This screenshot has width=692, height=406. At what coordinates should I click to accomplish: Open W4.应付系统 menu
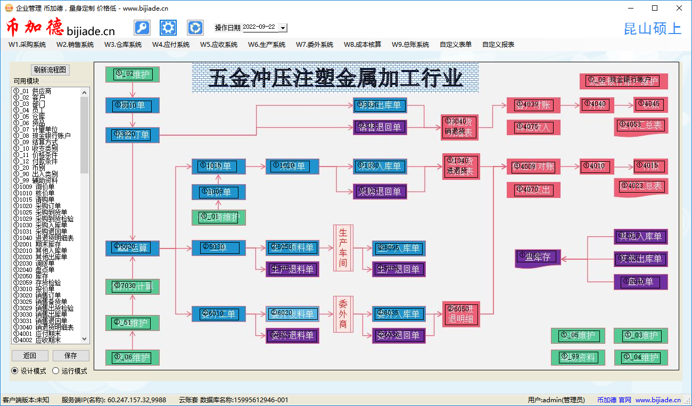click(x=171, y=45)
